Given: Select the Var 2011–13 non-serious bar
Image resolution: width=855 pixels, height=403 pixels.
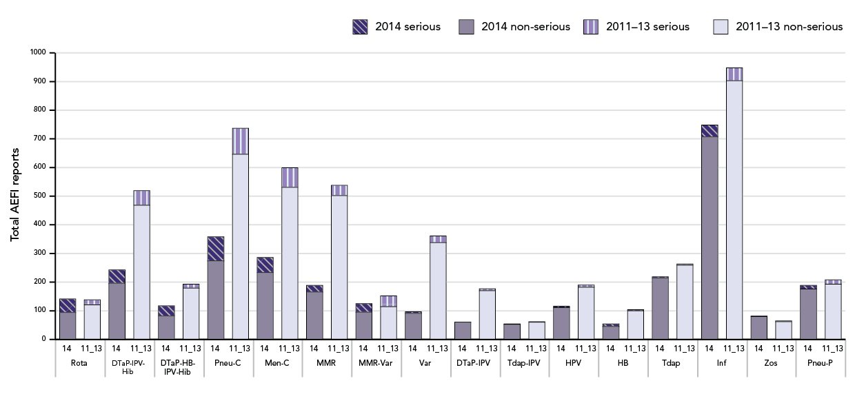Looking at the screenshot, I should coord(439,290).
